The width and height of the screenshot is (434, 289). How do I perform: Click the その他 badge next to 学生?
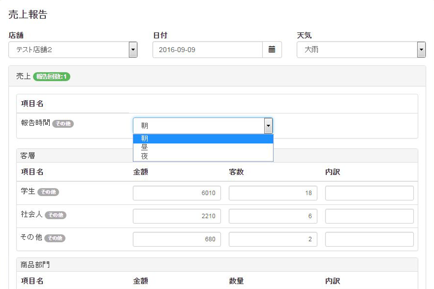(x=48, y=192)
